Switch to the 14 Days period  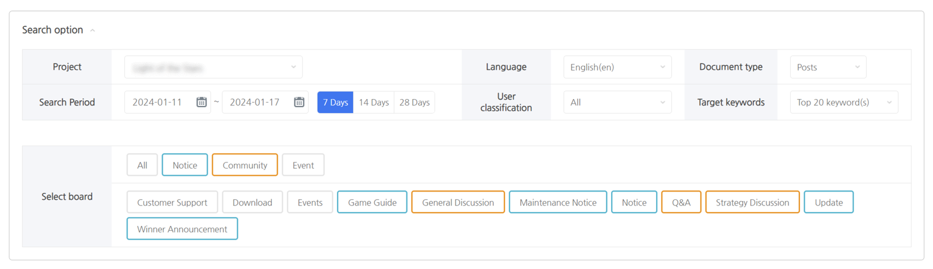point(373,102)
